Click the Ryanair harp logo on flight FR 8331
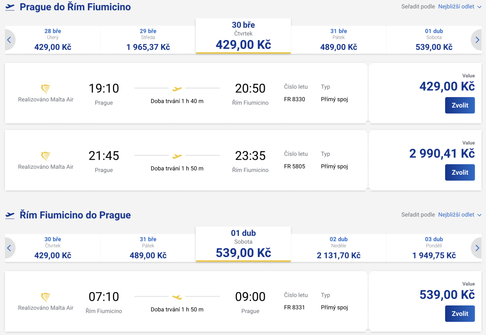Screen dimensions: 486x335 (46, 297)
